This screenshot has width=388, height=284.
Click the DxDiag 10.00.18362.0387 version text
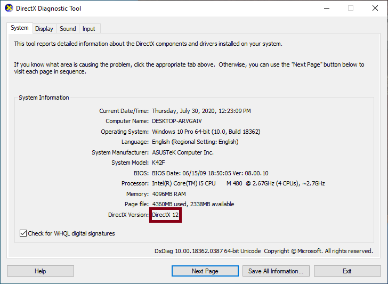208,251
